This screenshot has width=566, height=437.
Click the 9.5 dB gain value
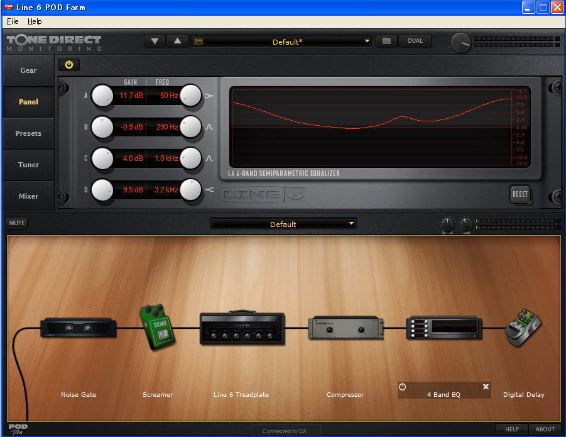[133, 190]
